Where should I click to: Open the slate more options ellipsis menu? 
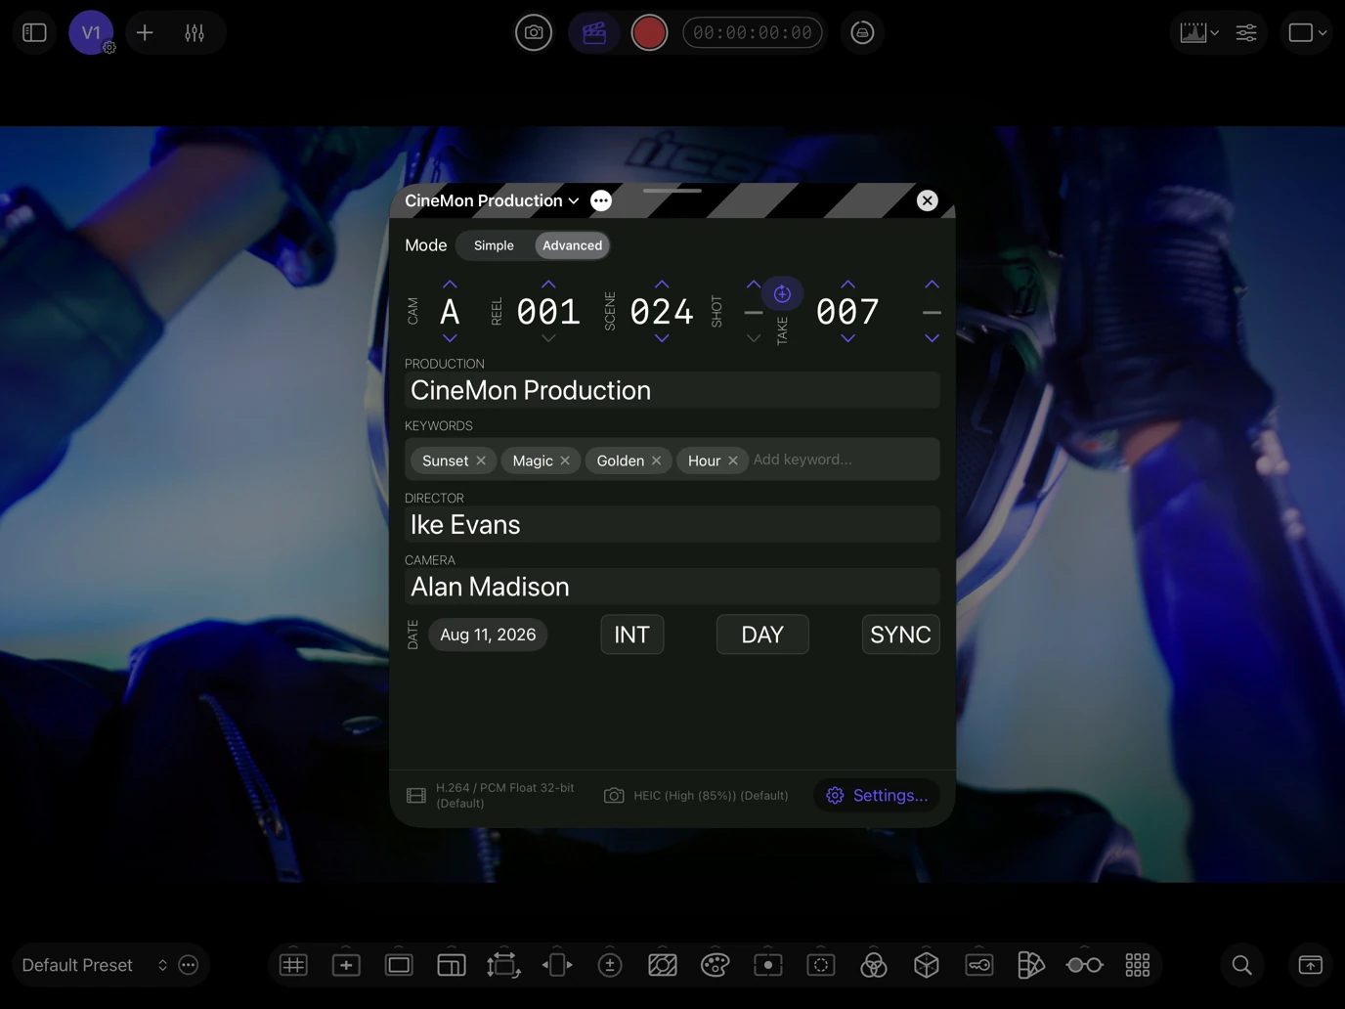(x=601, y=200)
